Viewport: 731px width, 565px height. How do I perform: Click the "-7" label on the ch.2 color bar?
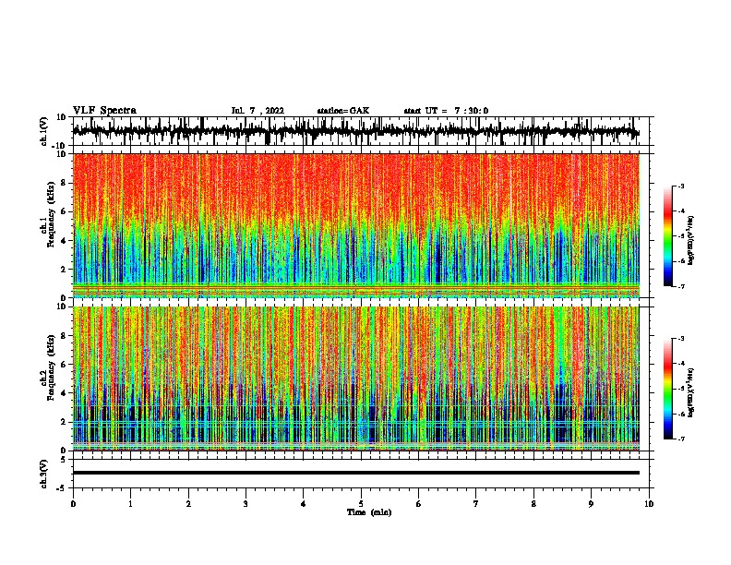(x=680, y=439)
